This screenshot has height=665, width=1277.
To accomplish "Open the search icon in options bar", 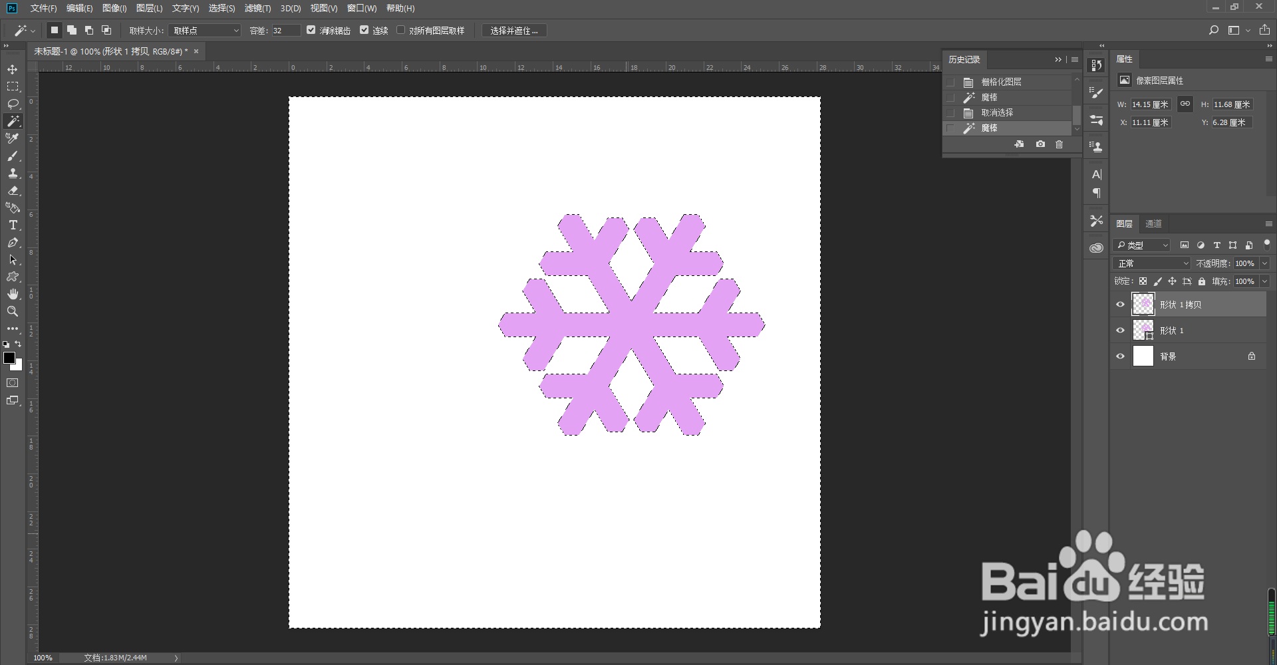I will click(x=1214, y=30).
